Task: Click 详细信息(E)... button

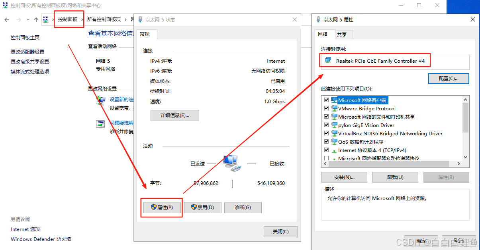Action: click(x=174, y=115)
